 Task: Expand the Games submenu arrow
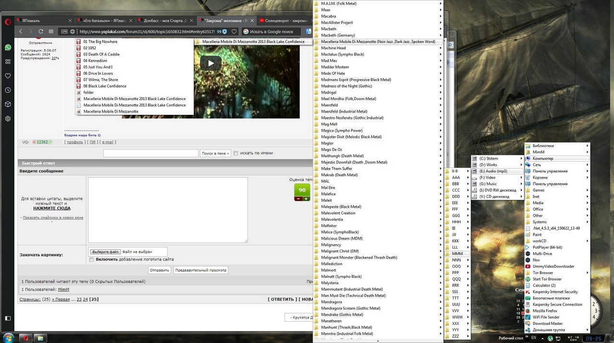tap(587, 190)
